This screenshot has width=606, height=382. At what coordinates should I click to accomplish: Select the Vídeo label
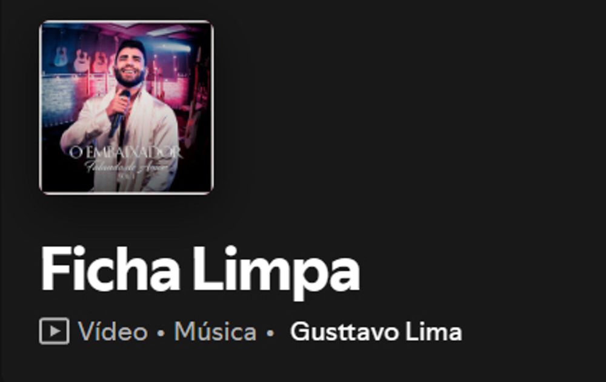pos(113,331)
